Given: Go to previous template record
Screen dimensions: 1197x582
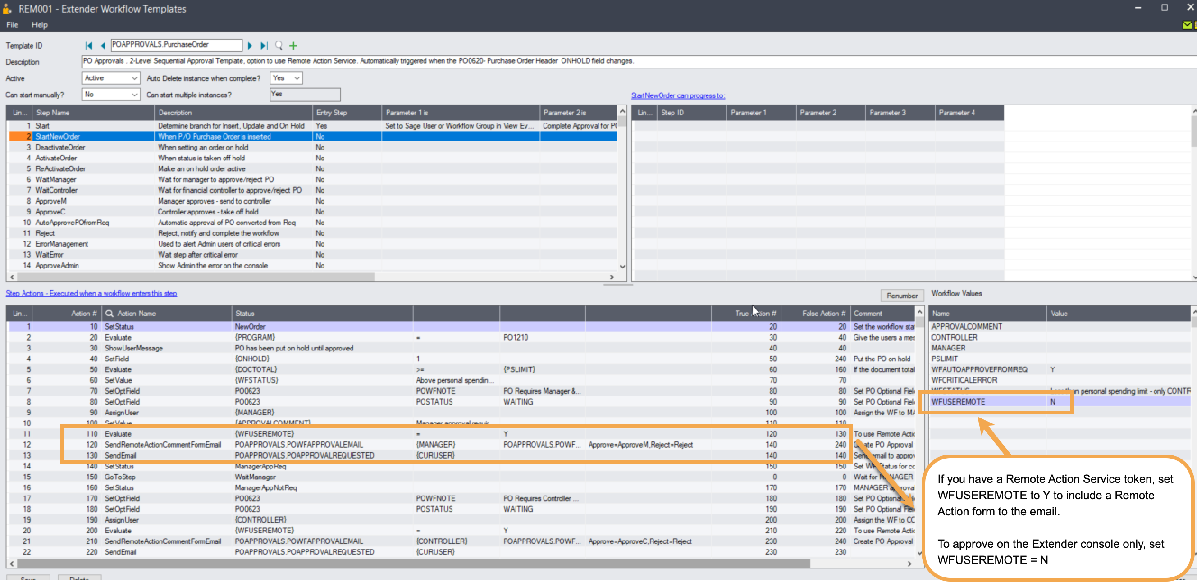Looking at the screenshot, I should click(x=103, y=45).
